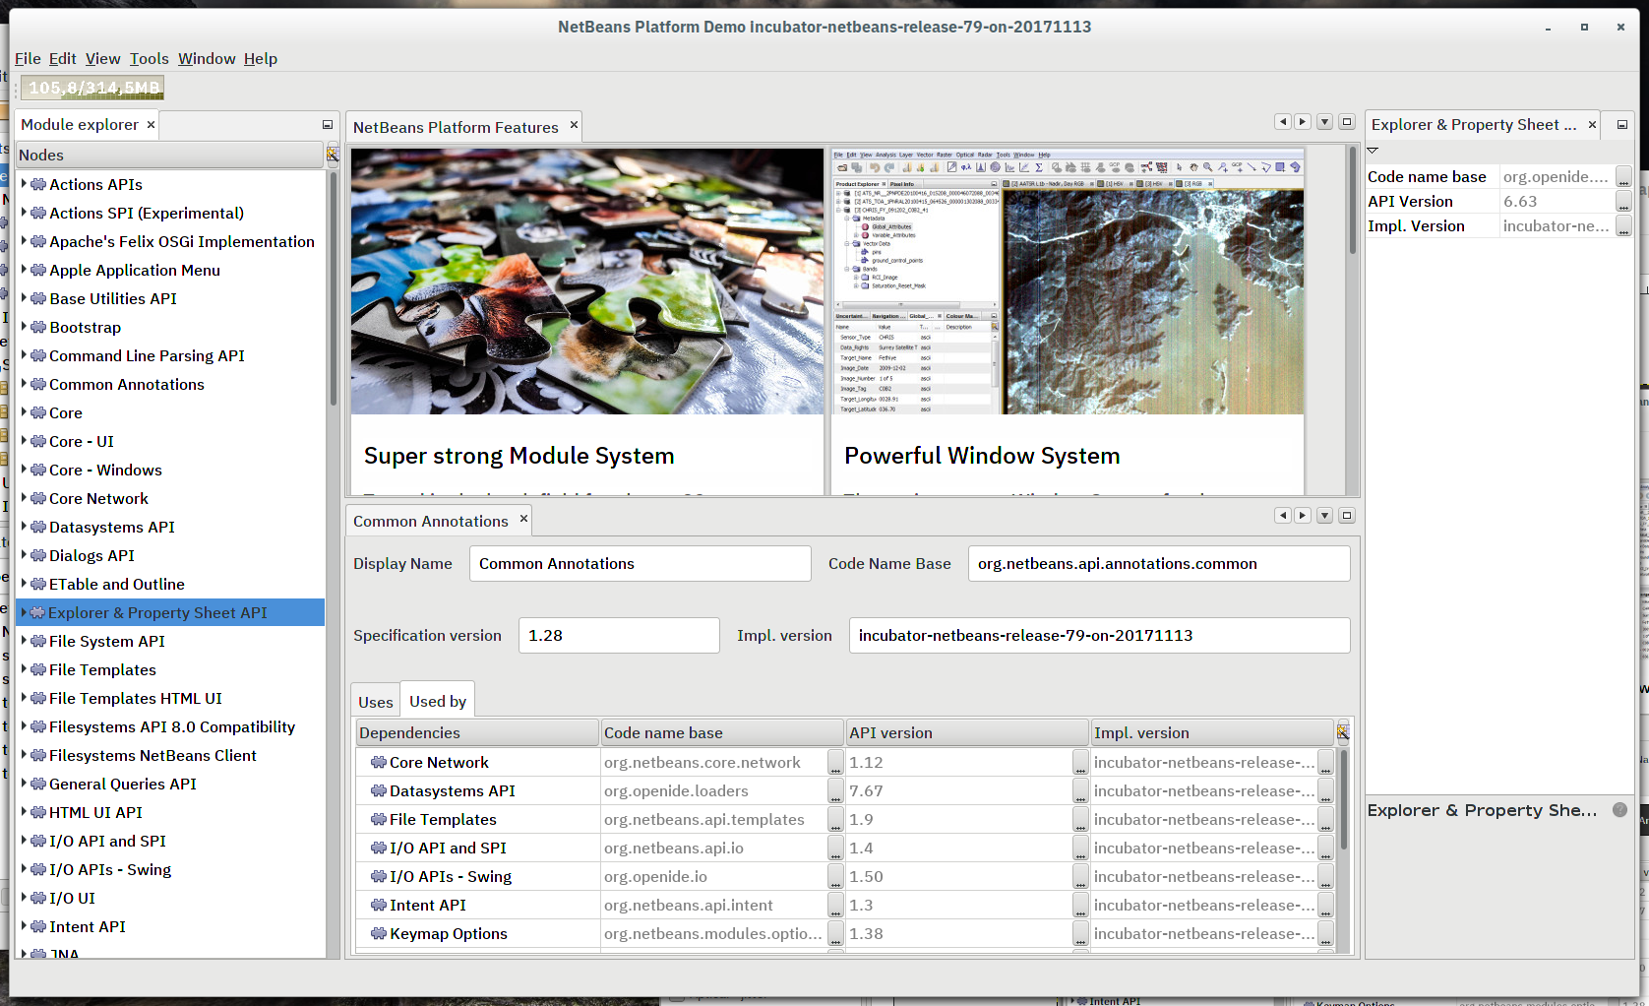Open the File menu
The height and width of the screenshot is (1006, 1649).
pos(28,58)
